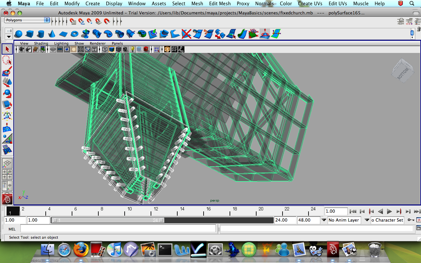Select the arrow Select tool in toolbox

click(7, 49)
